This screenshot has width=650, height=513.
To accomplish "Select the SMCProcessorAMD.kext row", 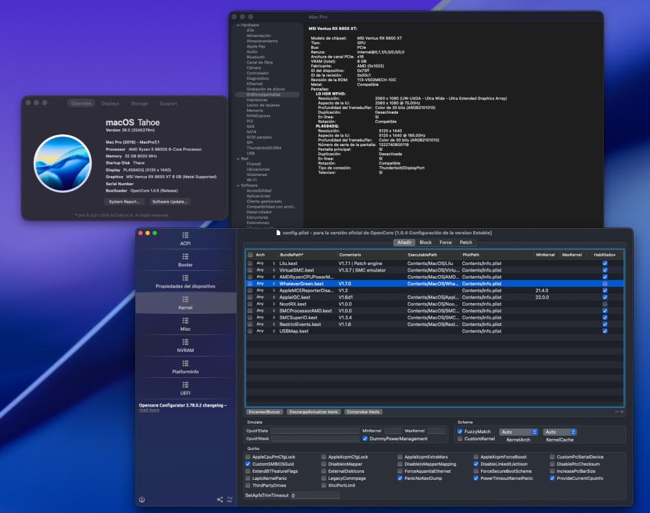I will pyautogui.click(x=435, y=310).
